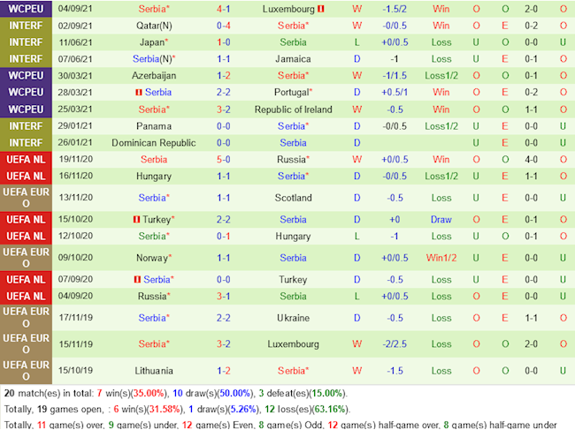Open Ukraine team link

pos(294,318)
